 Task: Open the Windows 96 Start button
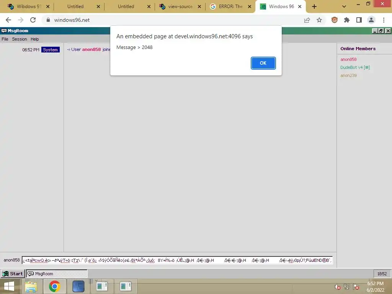(x=13, y=274)
